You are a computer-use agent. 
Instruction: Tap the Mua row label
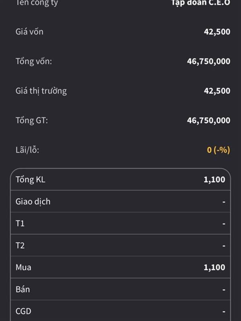coord(23,267)
